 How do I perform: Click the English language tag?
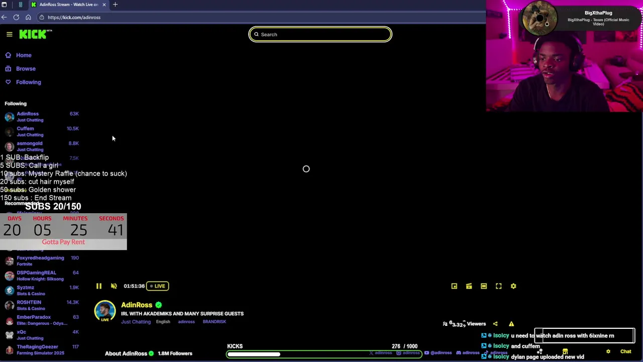coord(163,322)
